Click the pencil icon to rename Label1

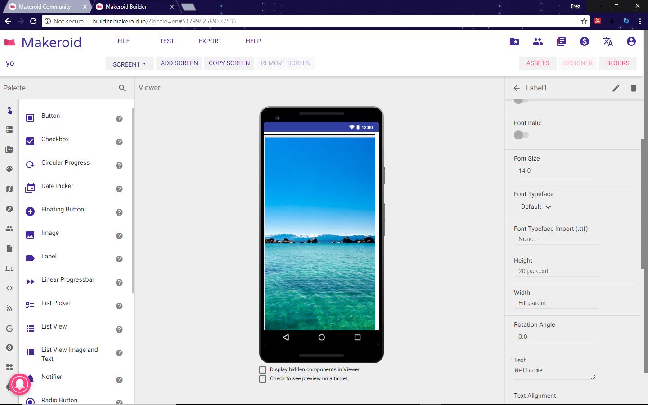(x=616, y=88)
